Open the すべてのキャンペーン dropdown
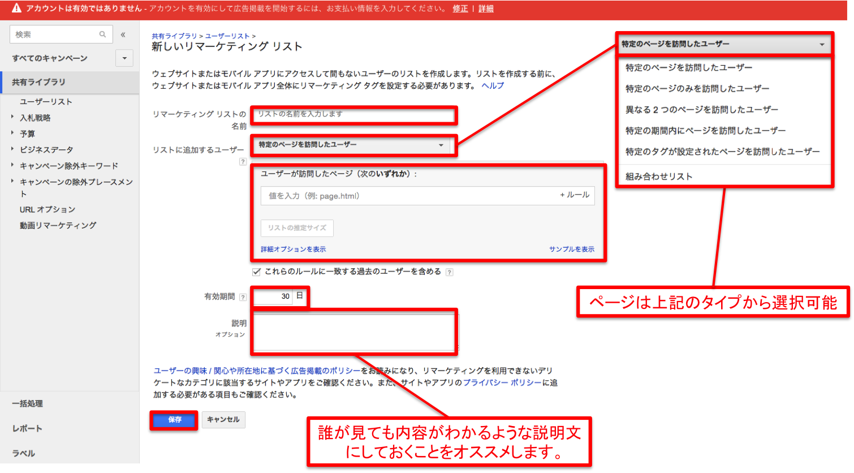Image resolution: width=854 pixels, height=473 pixels. pos(124,58)
